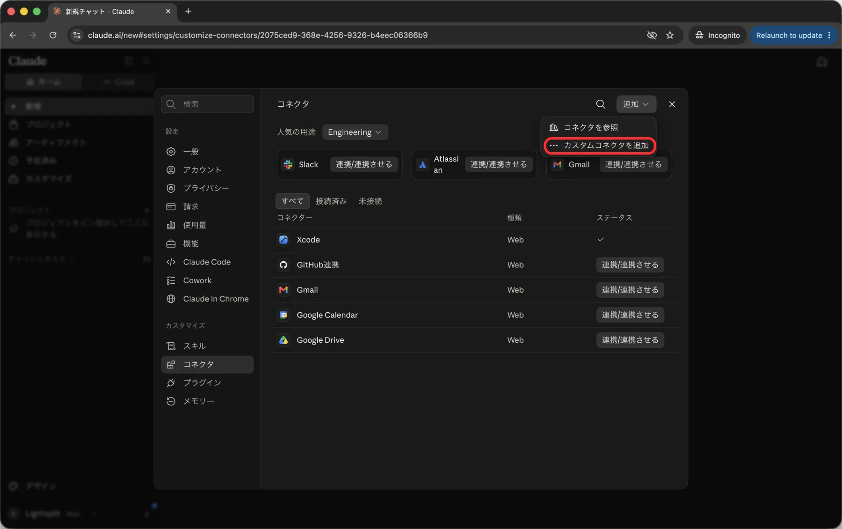The width and height of the screenshot is (842, 529).
Task: Open メモリー memory section
Action: coord(207,401)
